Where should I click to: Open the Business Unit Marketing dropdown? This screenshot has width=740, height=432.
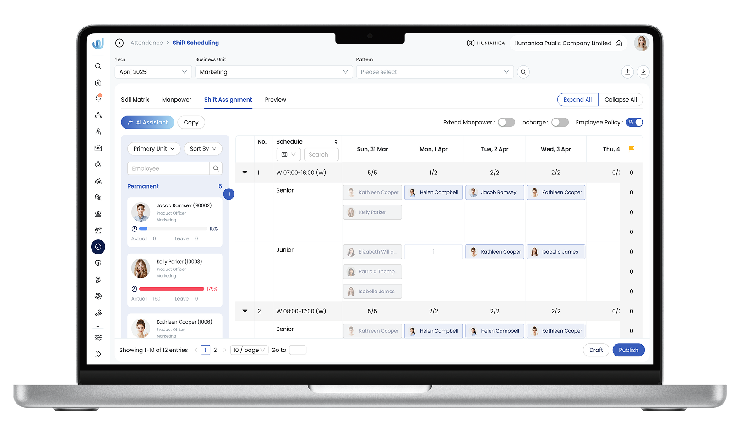(x=273, y=72)
